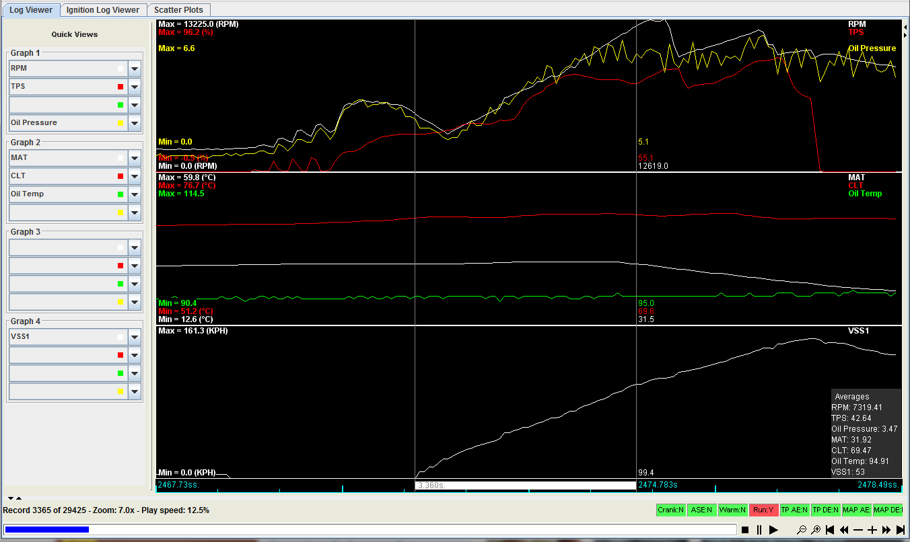Click the red color swatch beside TPS
The width and height of the screenshot is (910, 542).
coord(120,87)
